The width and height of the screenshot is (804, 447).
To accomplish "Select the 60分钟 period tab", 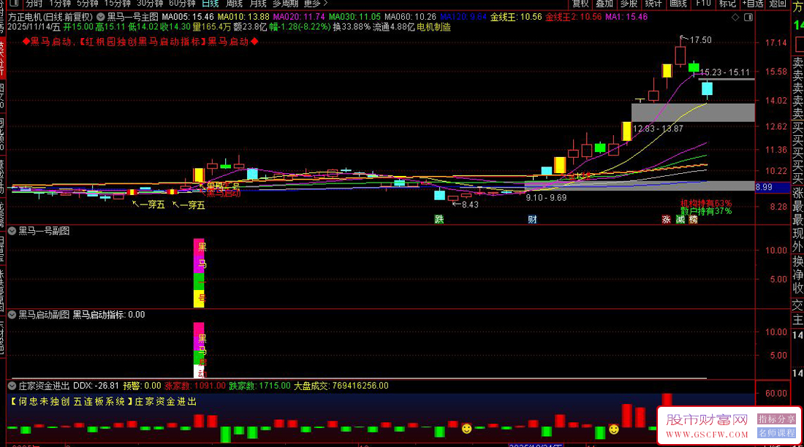I will tap(182, 4).
